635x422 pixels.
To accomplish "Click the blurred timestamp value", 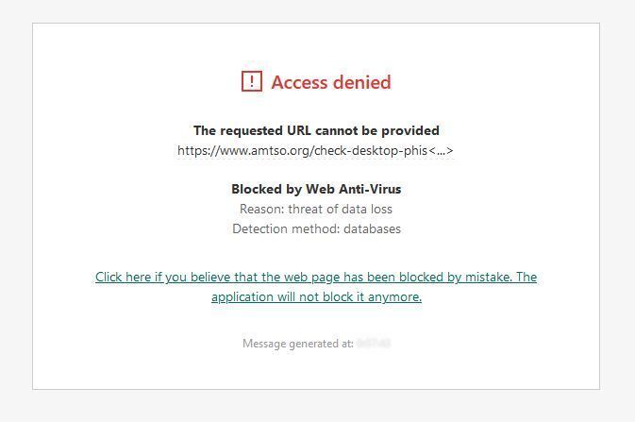I will click(374, 344).
